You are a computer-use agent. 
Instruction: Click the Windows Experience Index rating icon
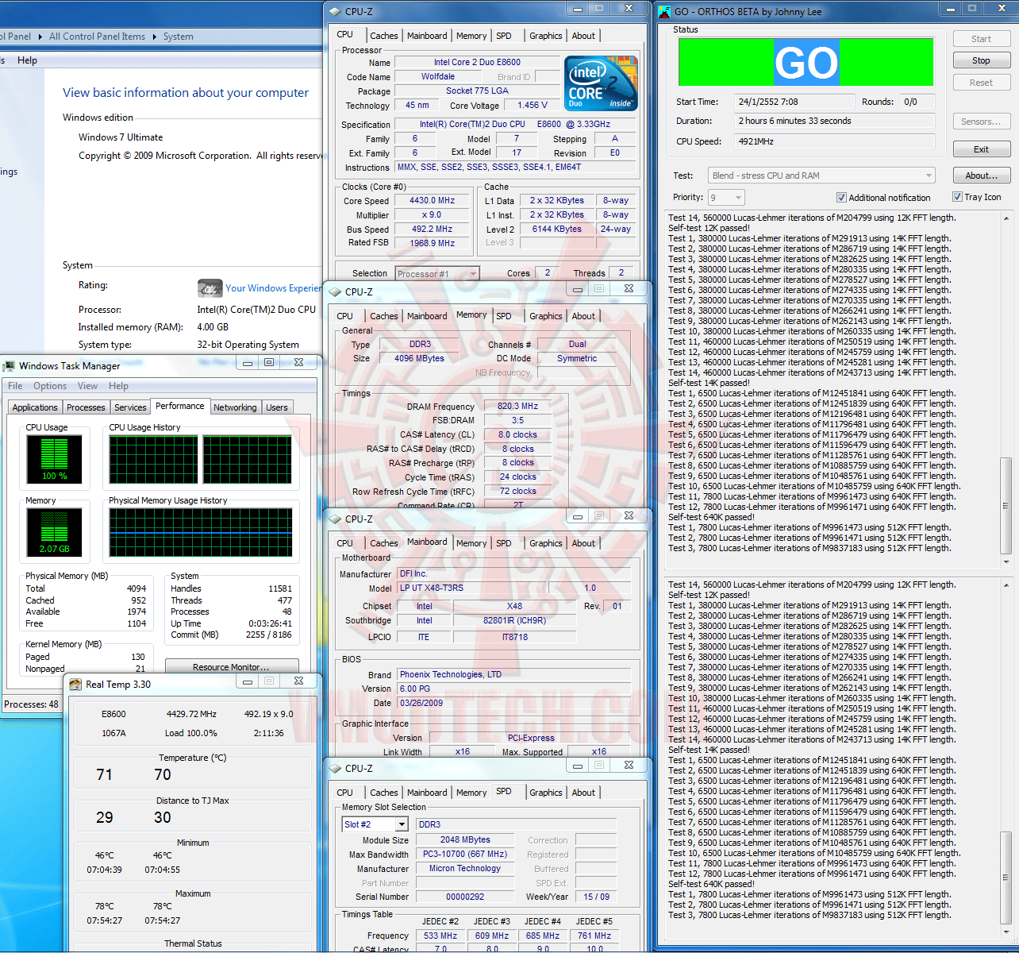[210, 287]
